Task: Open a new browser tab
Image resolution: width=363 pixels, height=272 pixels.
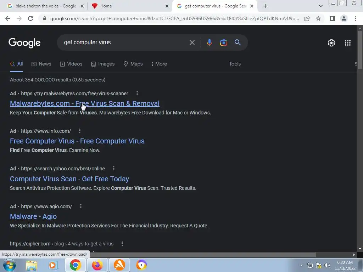Action: coord(265,6)
